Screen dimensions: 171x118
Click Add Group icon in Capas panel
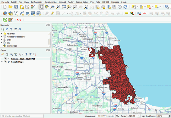7,54
